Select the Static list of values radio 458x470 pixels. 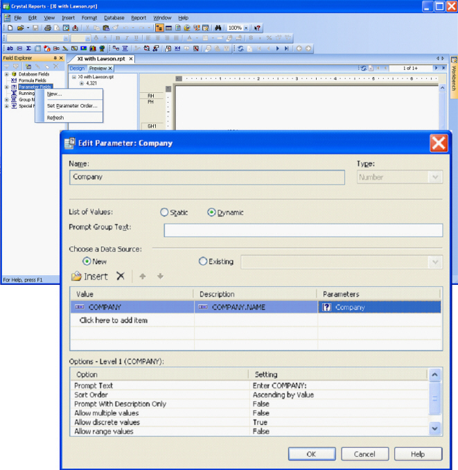tap(164, 212)
